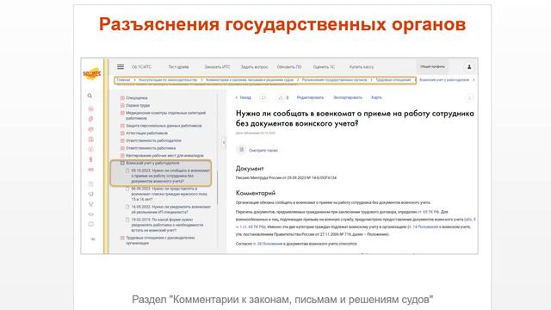This screenshot has width=551, height=310.
Task: Click the Документ section heading
Action: tap(250, 169)
